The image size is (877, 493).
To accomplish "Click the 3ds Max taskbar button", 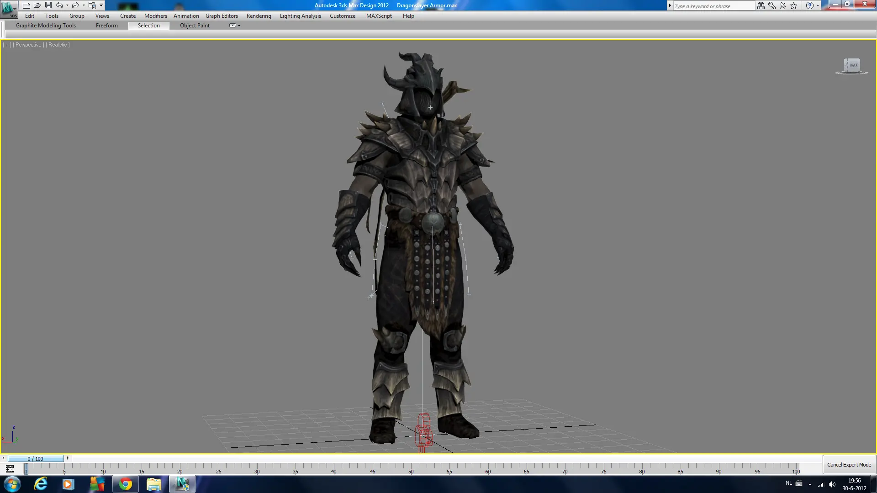I will coord(182,484).
